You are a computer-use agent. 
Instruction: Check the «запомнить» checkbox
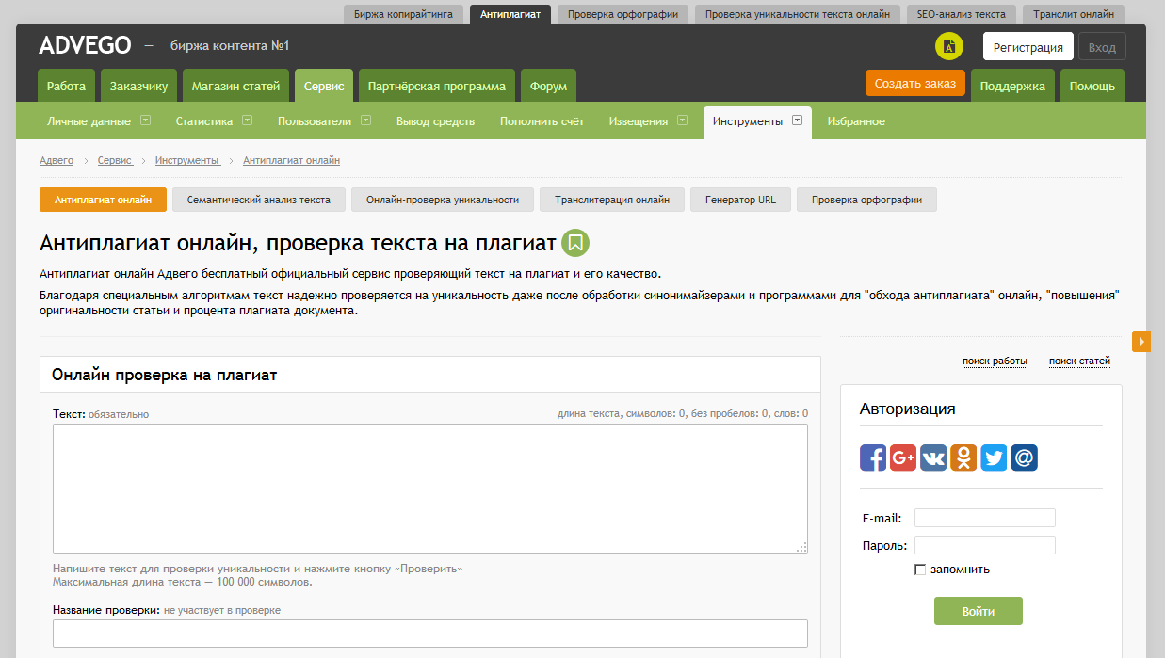tap(920, 570)
